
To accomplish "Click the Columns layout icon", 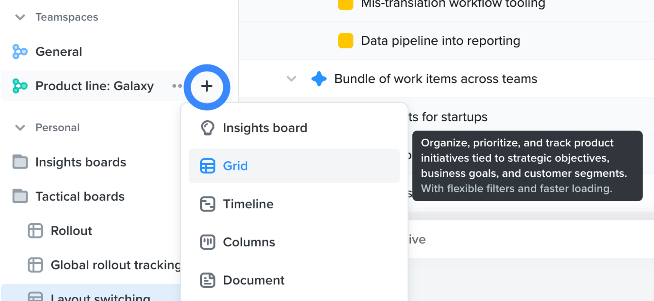I will coord(207,242).
